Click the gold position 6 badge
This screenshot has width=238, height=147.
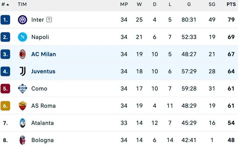pyautogui.click(x=5, y=106)
